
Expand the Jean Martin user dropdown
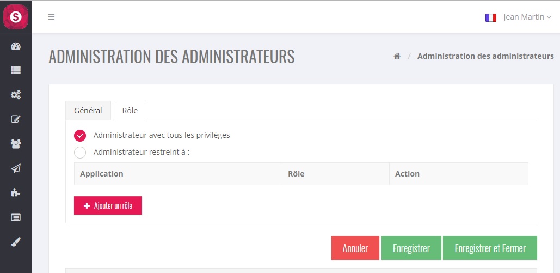527,17
